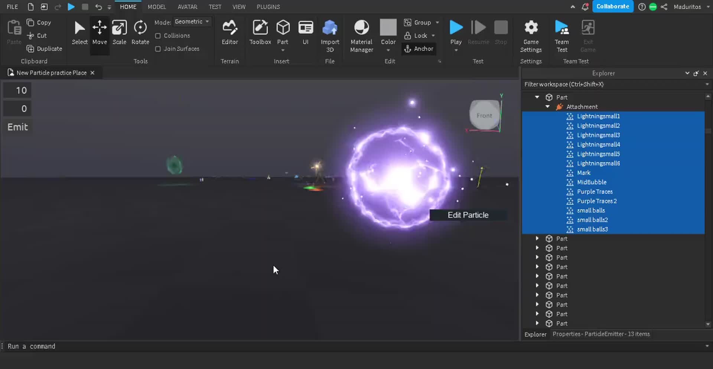
Task: Click the Run a command field
Action: click(x=149, y=346)
